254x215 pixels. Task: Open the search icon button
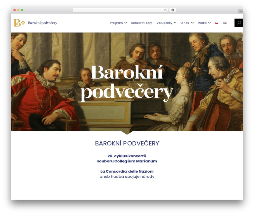tap(239, 23)
